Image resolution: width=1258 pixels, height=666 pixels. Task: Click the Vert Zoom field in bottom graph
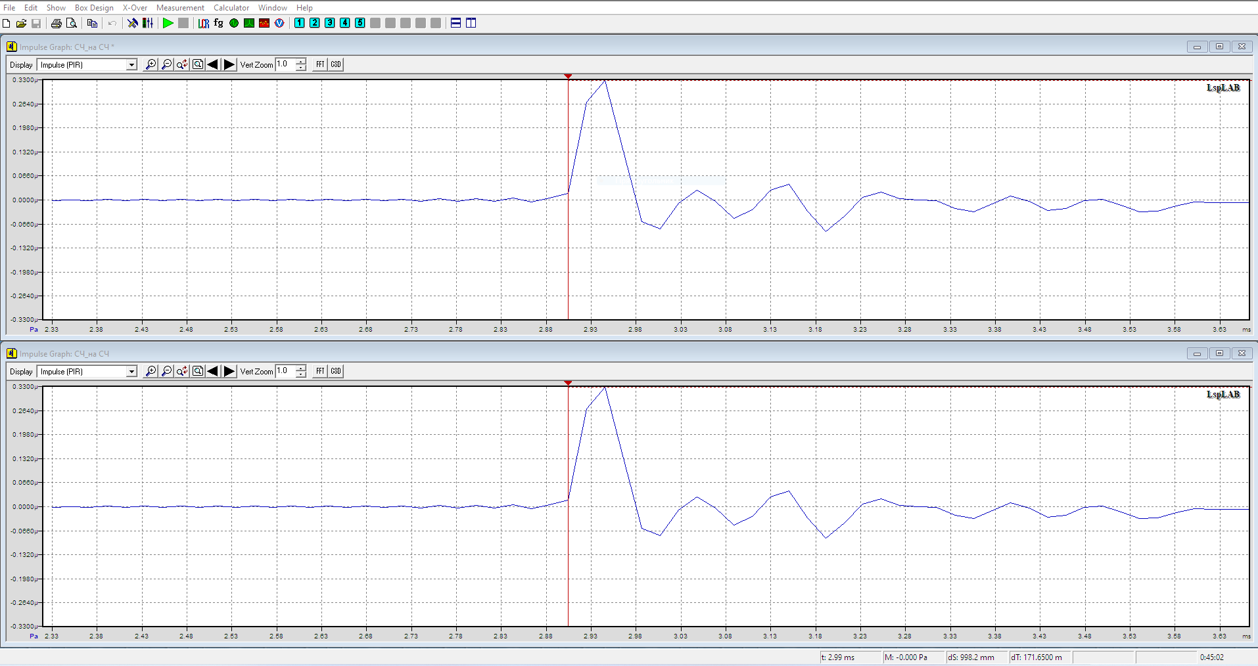[x=285, y=371]
